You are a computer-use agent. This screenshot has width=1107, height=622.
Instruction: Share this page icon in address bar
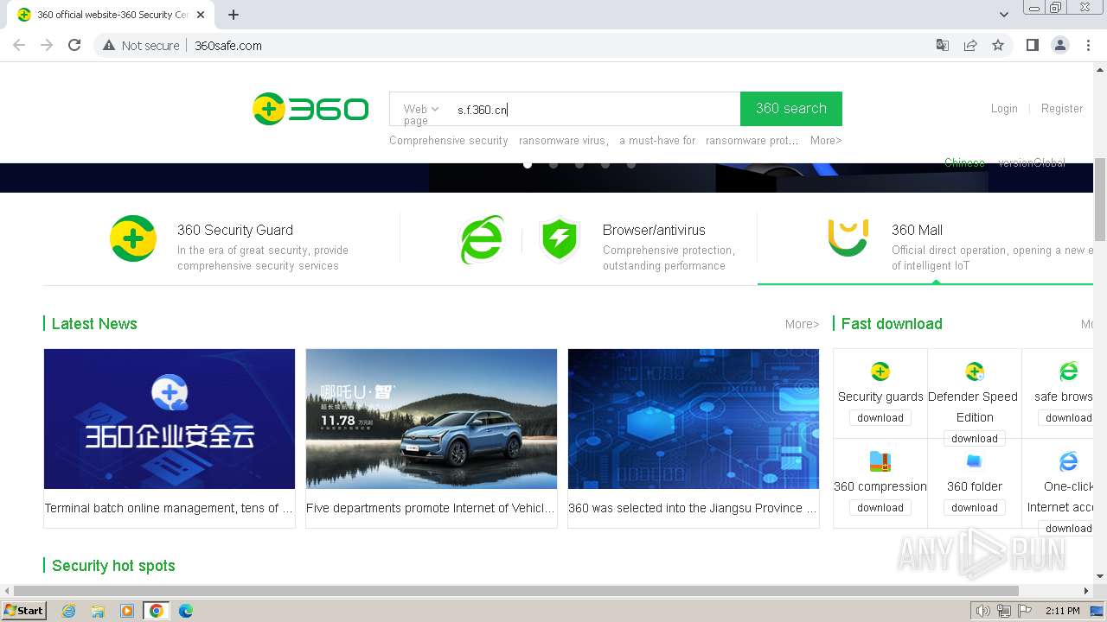(x=970, y=46)
